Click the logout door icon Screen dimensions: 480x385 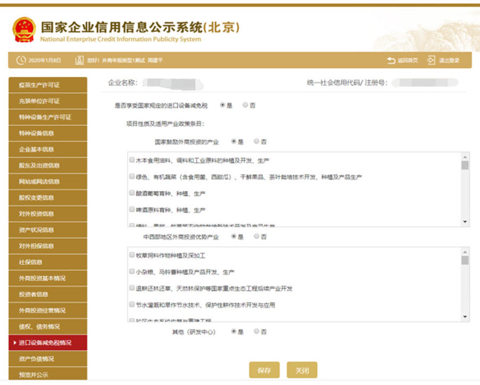(431, 60)
